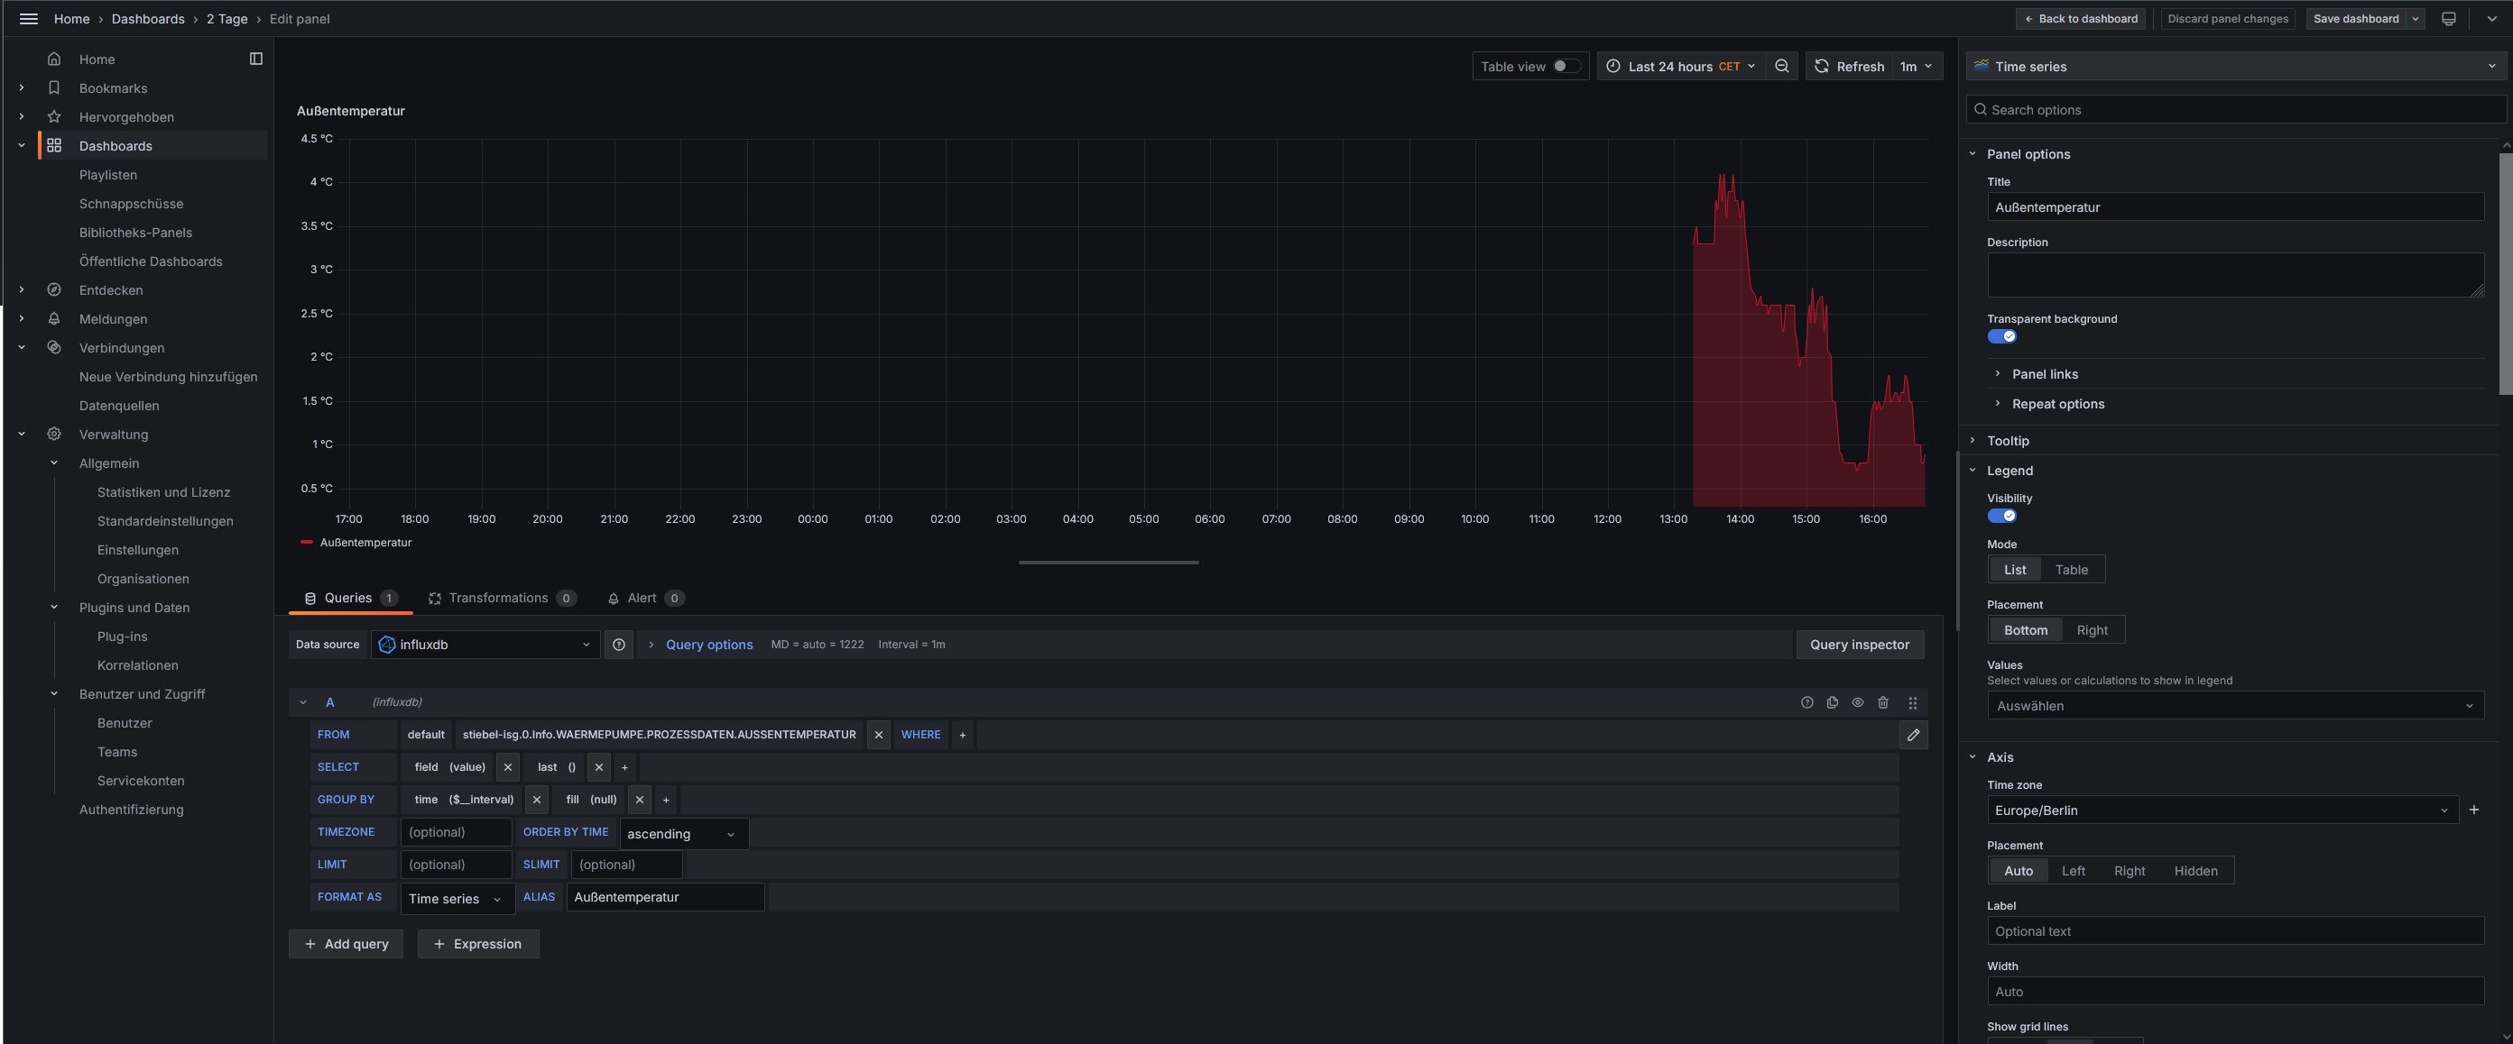Disable the Transparent background toggle
2513x1044 pixels.
click(x=2001, y=336)
